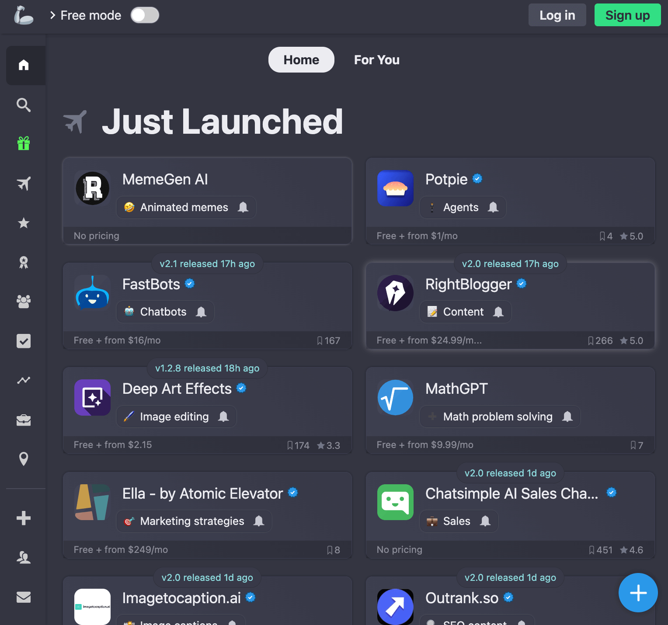This screenshot has height=625, width=668.
Task: Click the bell beside Chatbots tag
Action: [x=201, y=312]
